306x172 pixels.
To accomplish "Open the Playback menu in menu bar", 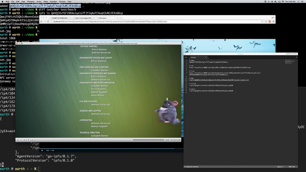I will pos(31,2).
